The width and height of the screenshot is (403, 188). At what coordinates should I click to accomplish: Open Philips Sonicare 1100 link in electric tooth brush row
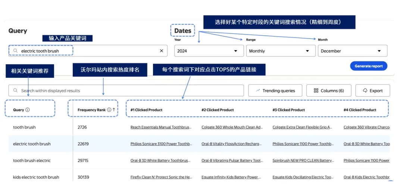tap(303, 144)
